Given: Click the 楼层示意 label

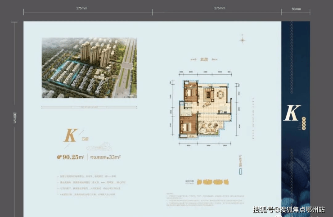Looking at the screenshot, I should [x=189, y=181].
